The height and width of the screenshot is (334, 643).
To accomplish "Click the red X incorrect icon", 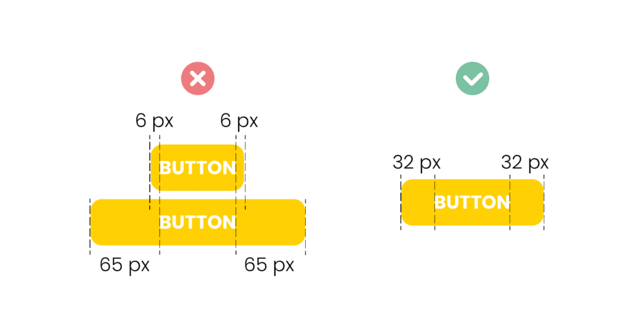I will point(198,78).
